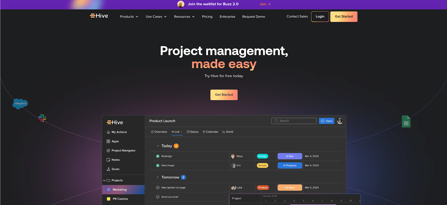Image resolution: width=447 pixels, height=205 pixels.
Task: Click the Google Sheets icon
Action: [406, 122]
